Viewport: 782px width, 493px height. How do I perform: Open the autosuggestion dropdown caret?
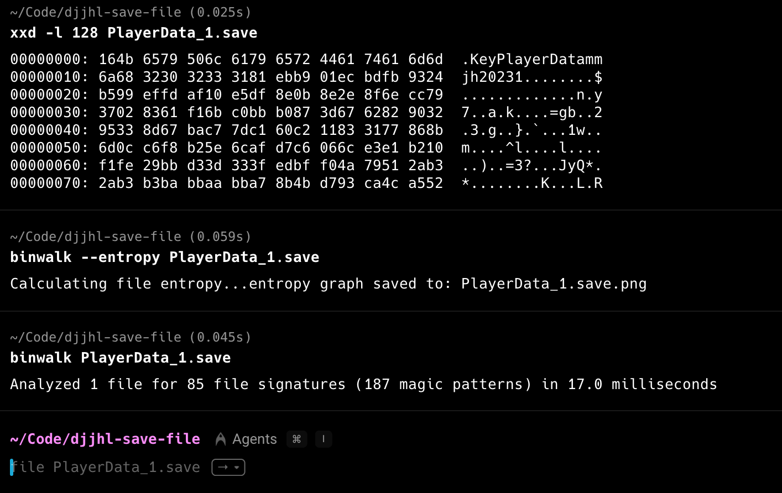(x=237, y=468)
